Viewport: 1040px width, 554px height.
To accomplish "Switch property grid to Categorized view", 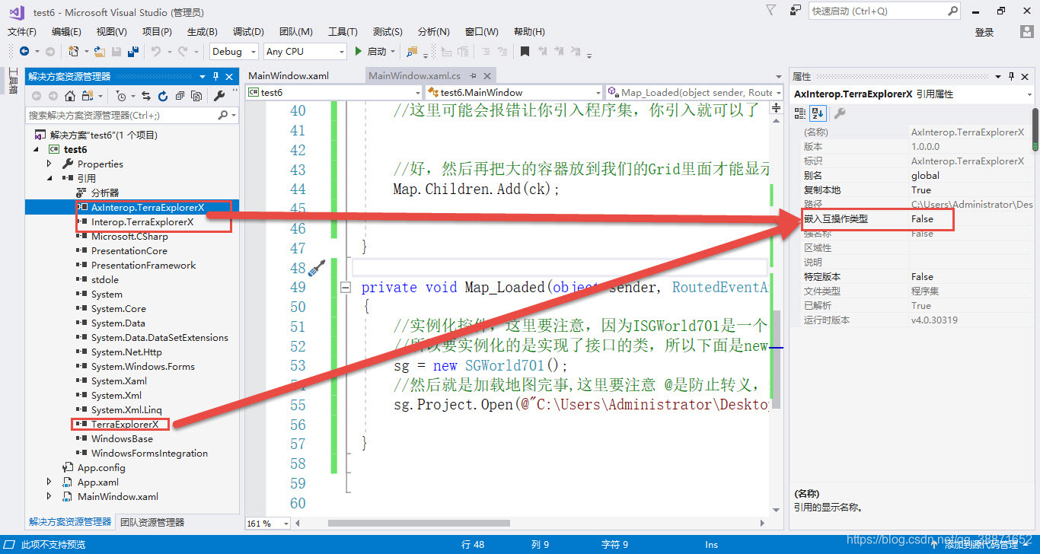I will (x=800, y=113).
